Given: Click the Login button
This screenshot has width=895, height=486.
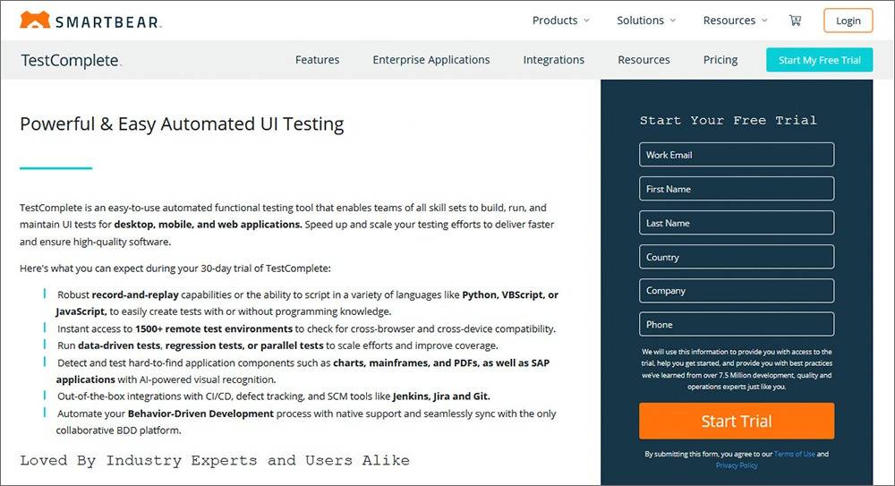Looking at the screenshot, I should pos(848,21).
